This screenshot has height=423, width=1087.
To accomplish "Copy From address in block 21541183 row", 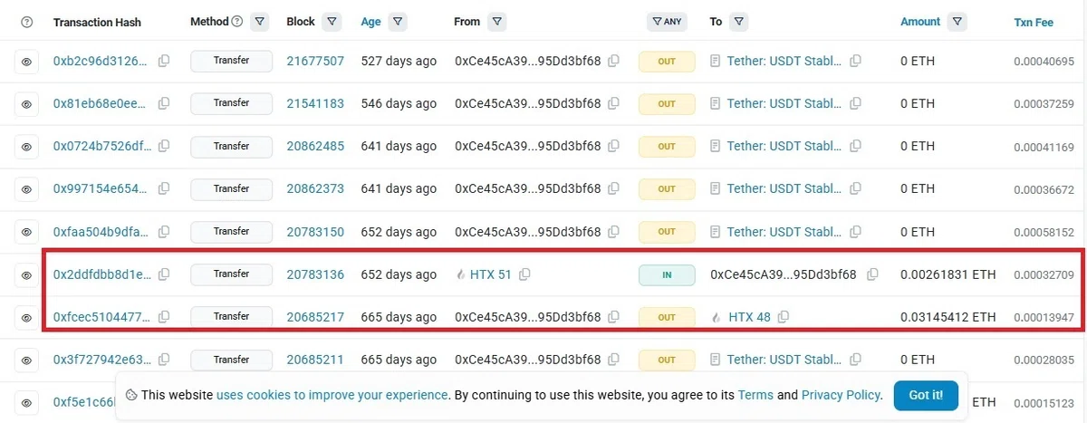I will click(x=614, y=103).
